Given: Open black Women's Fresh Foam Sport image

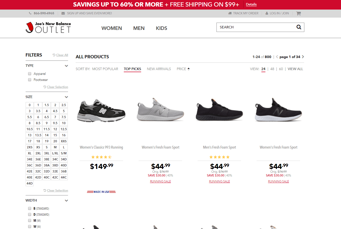Looking at the screenshot, I should (x=278, y=110).
